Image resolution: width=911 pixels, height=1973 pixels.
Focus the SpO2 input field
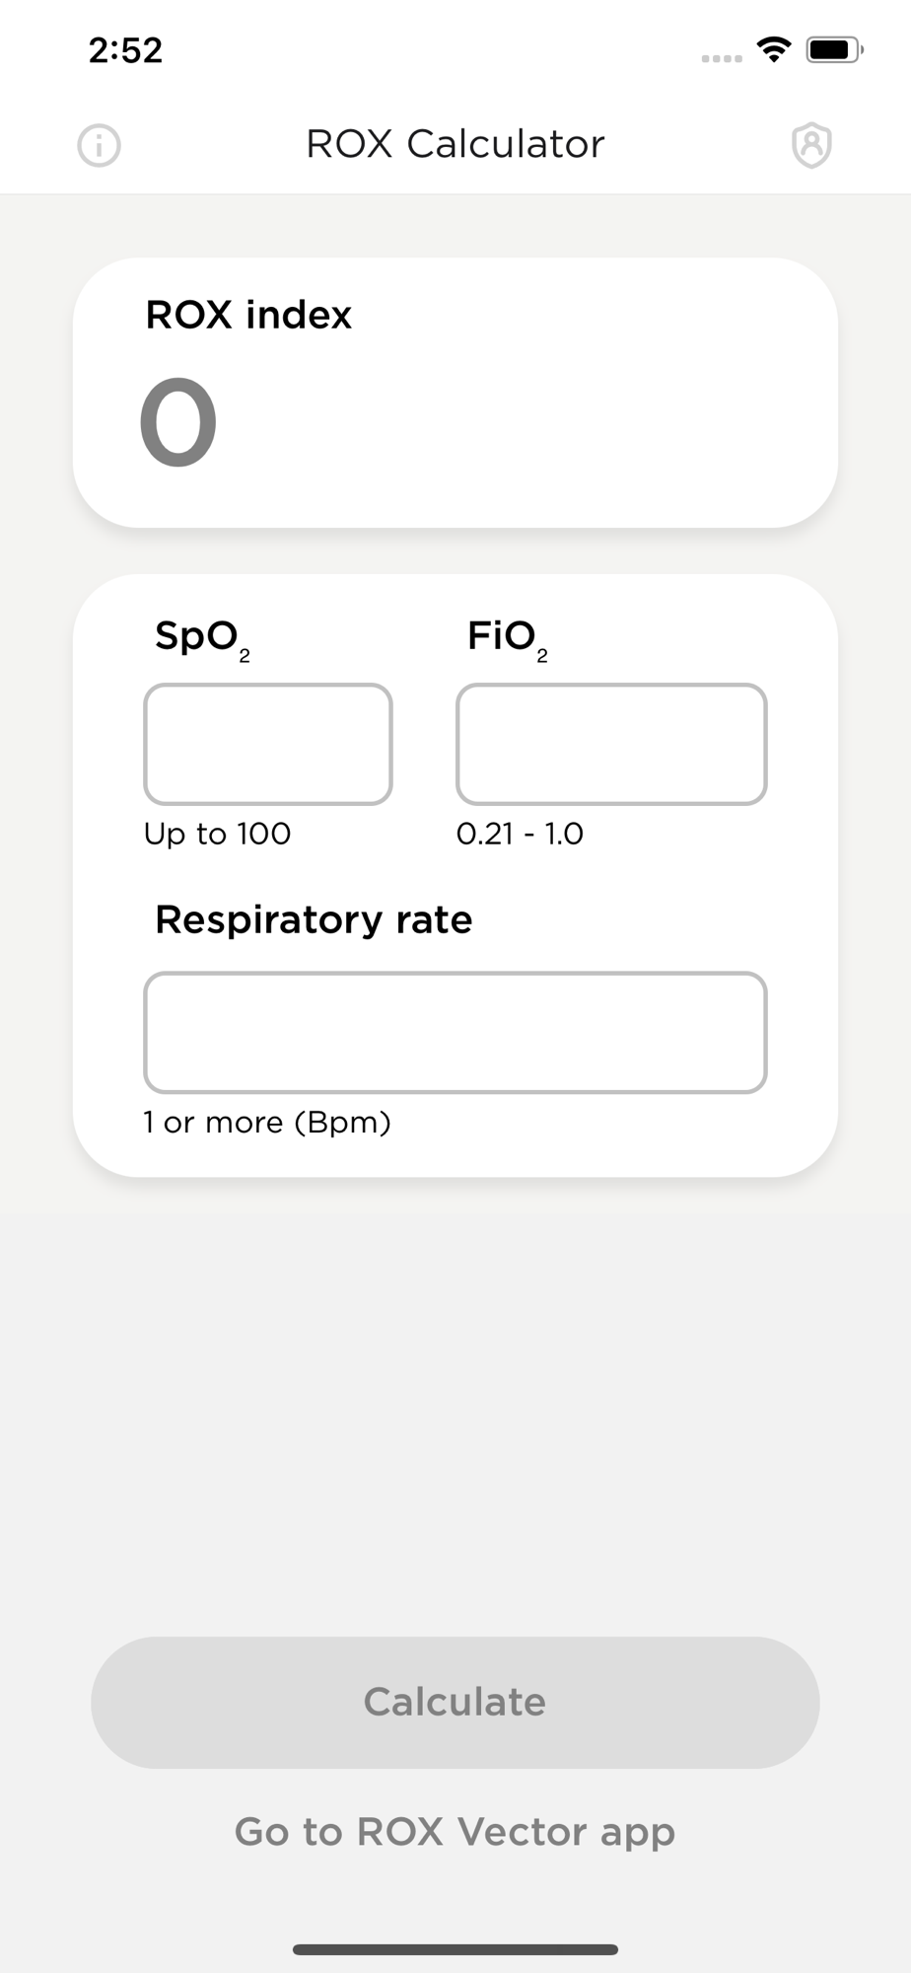tap(268, 745)
